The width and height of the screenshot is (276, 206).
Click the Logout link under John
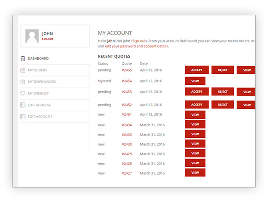47,39
